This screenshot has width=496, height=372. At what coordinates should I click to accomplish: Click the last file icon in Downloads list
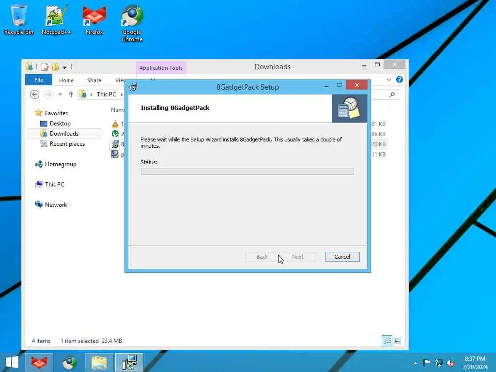115,155
